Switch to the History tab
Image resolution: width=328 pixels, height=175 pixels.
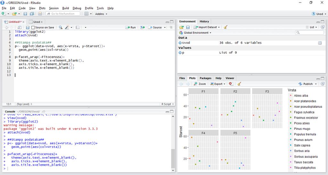[204, 21]
